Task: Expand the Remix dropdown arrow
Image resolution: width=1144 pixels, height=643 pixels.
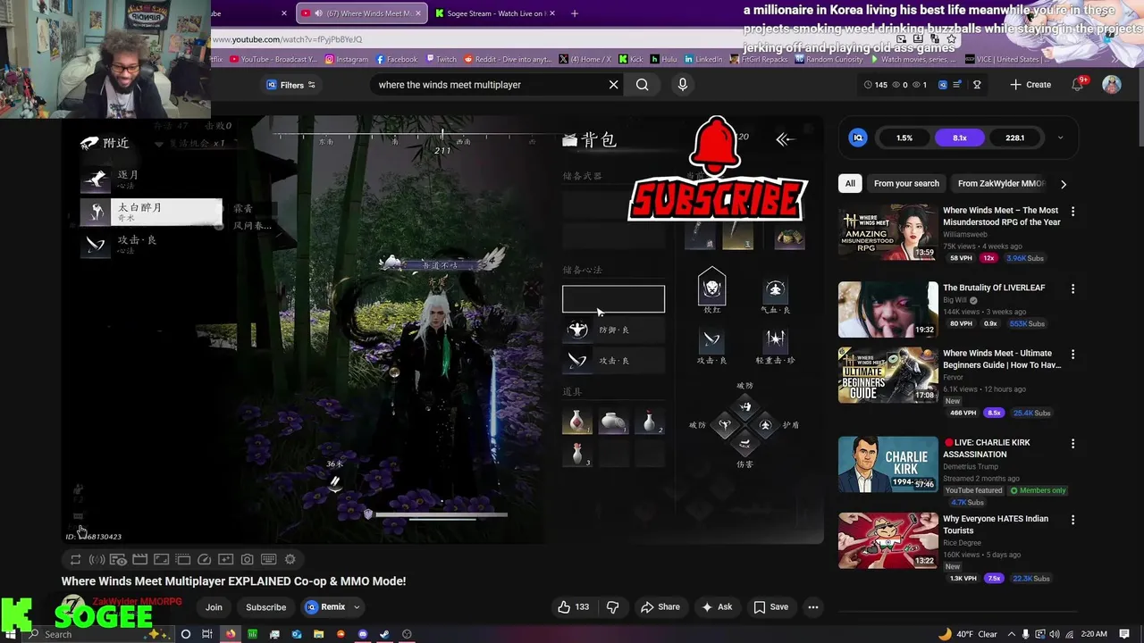Action: (x=357, y=607)
